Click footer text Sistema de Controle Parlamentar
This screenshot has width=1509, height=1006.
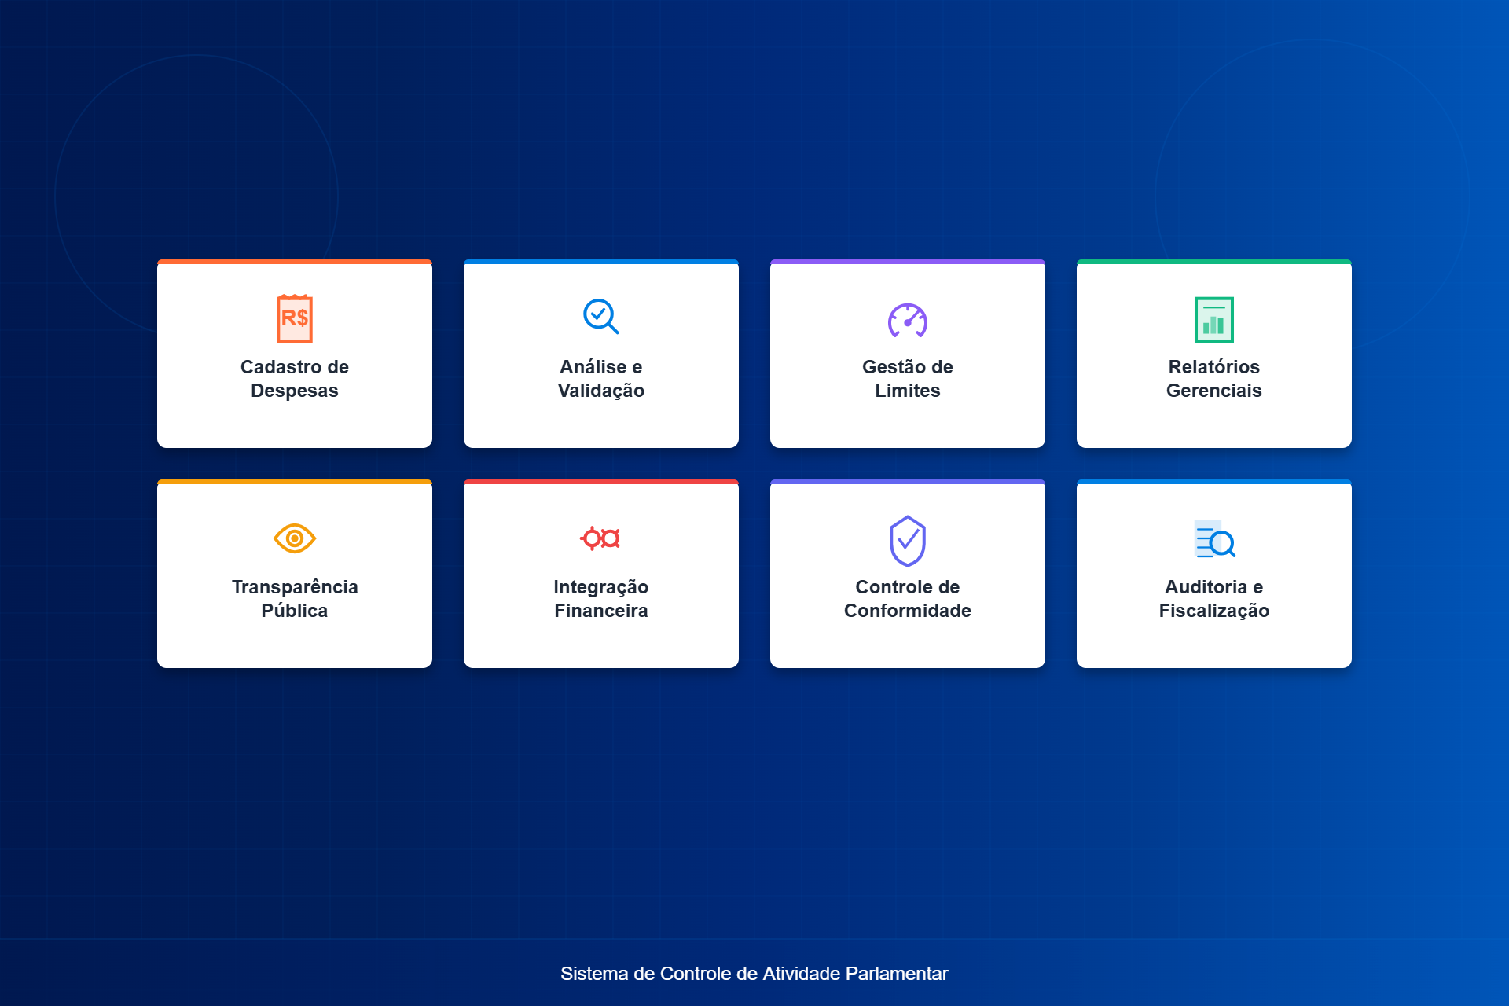pos(754,974)
